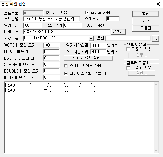Click the 읽기시간초과 field with 3000
Image resolution: width=163 pixels, height=157 pixels.
[x=98, y=46]
